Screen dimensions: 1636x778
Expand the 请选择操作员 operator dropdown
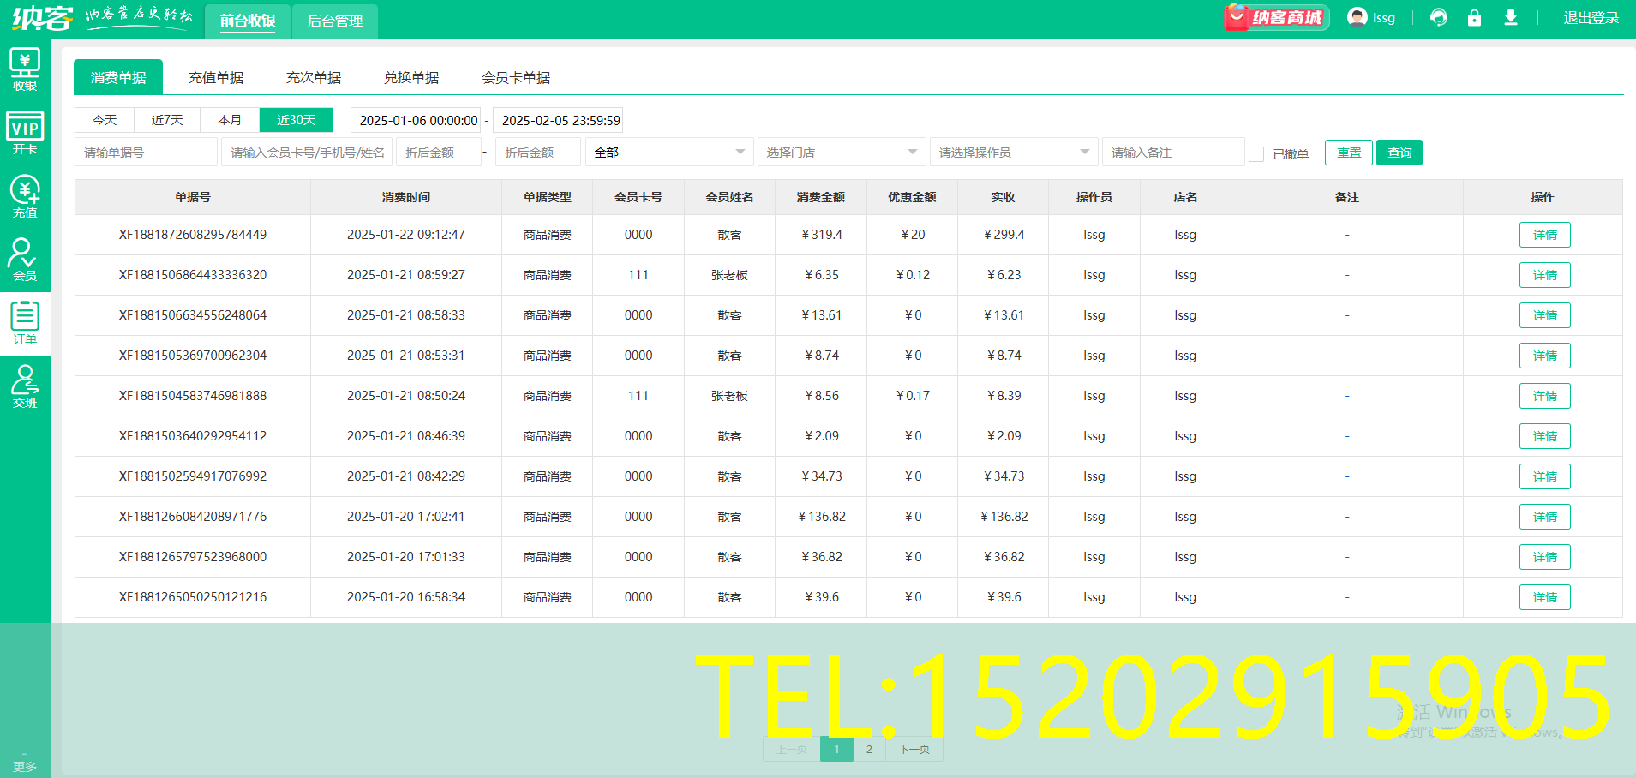pos(1013,153)
